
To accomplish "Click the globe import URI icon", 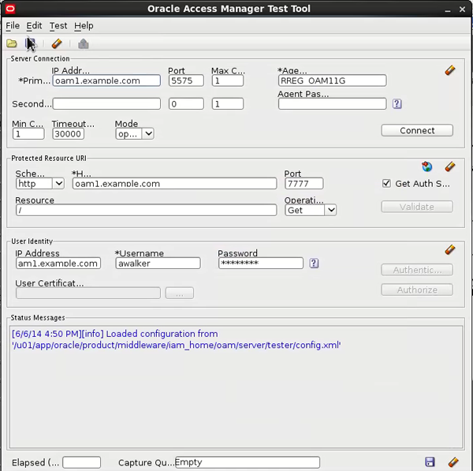I will point(426,166).
